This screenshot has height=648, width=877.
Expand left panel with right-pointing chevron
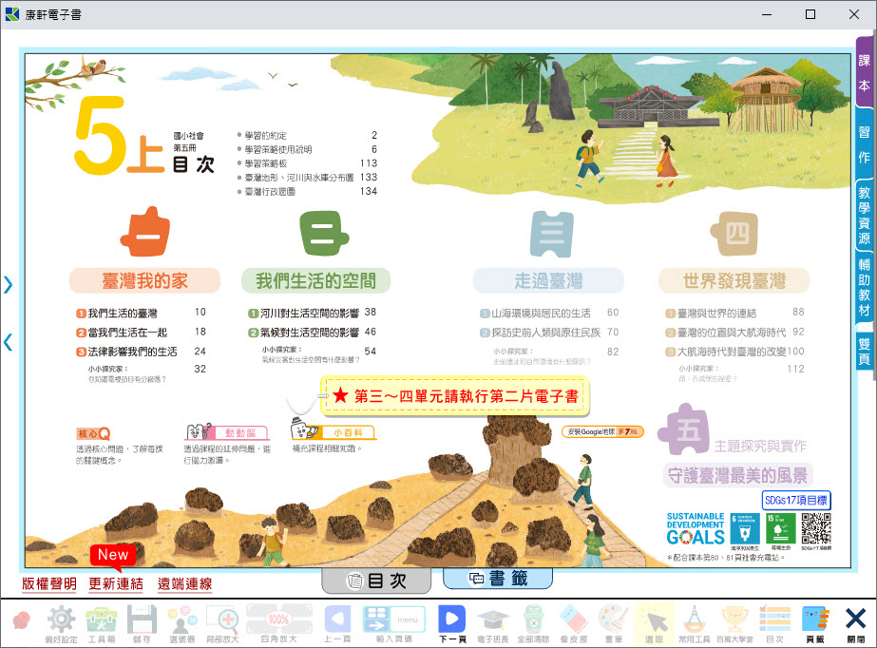point(9,284)
